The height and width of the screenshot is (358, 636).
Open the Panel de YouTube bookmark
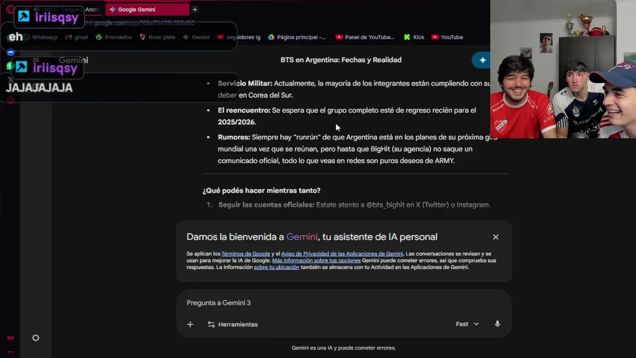[365, 37]
